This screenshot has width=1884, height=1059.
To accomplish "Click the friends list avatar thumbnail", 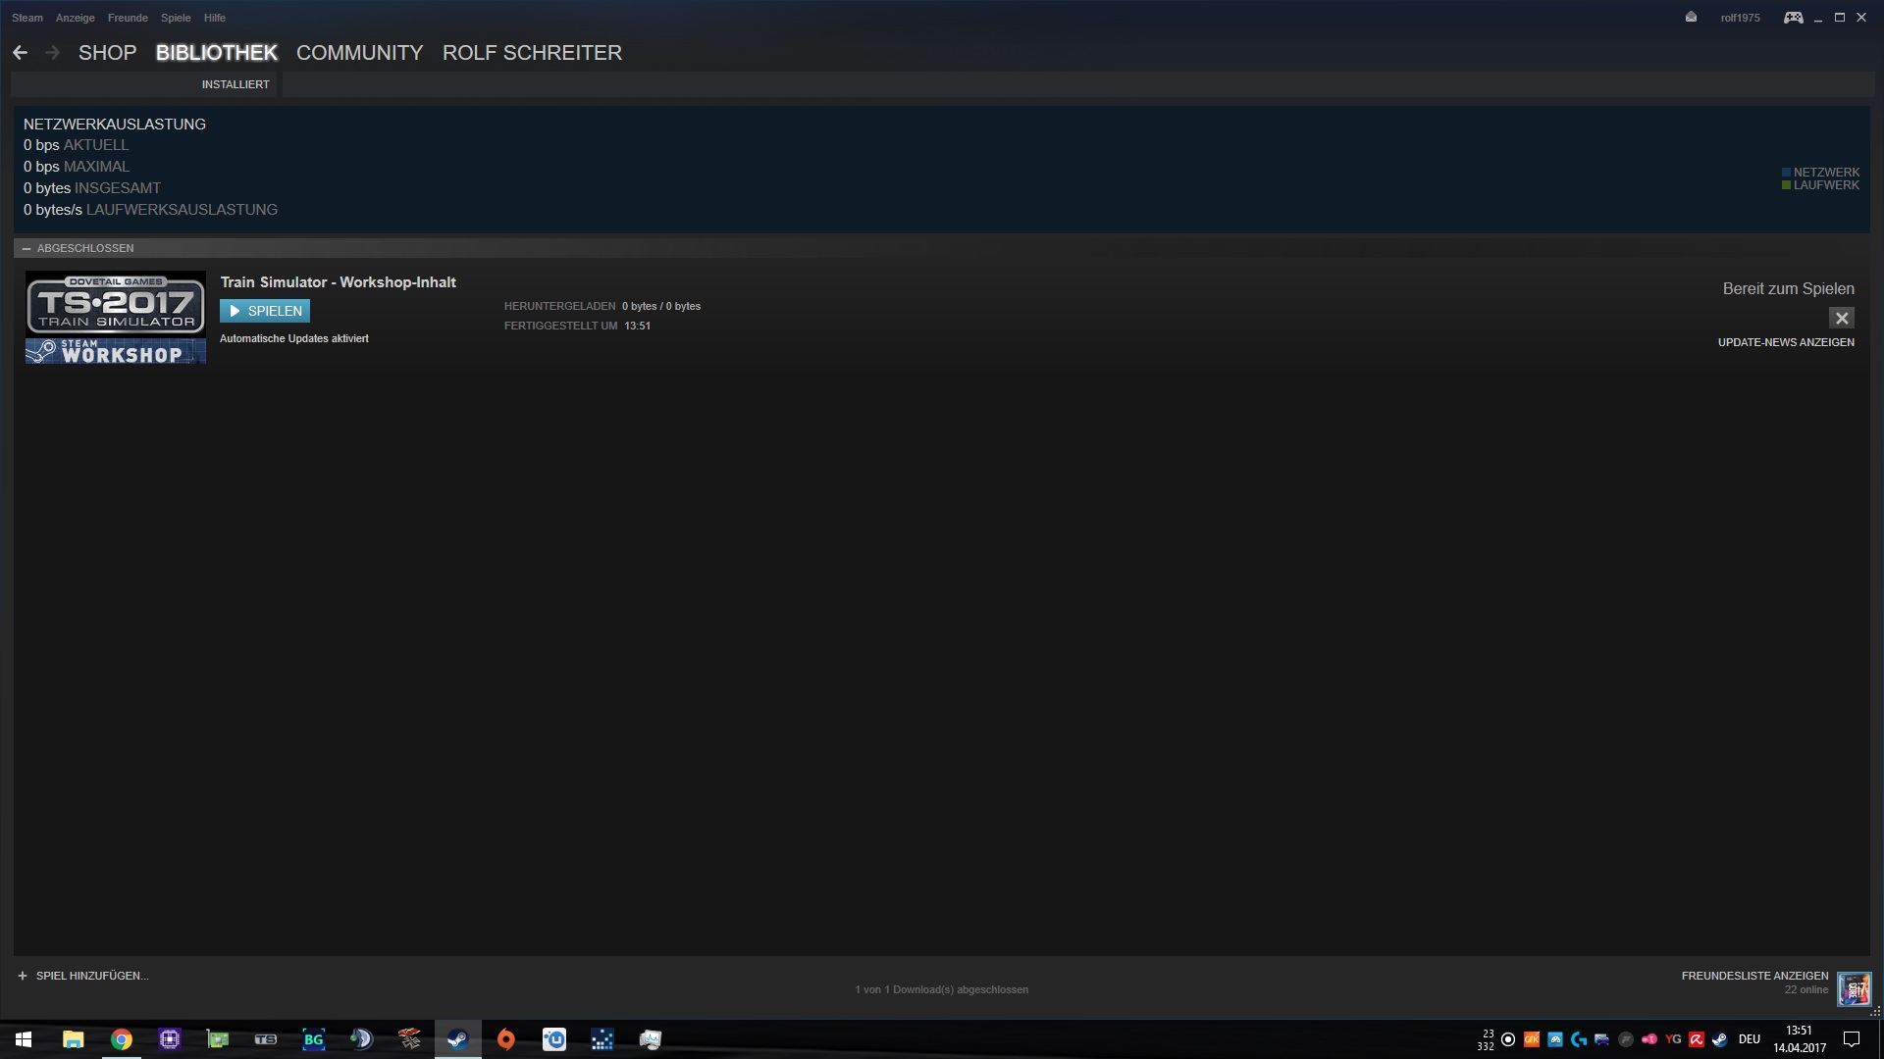I will tap(1854, 988).
